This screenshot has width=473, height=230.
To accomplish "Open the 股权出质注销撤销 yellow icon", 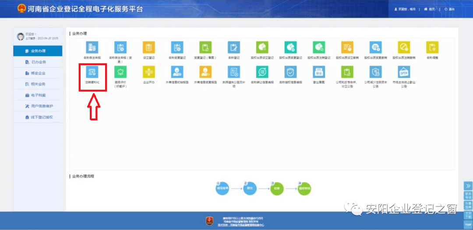I will click(404, 47).
